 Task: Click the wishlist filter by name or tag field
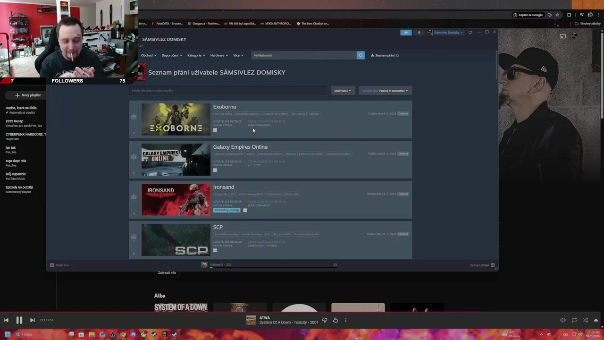228,91
